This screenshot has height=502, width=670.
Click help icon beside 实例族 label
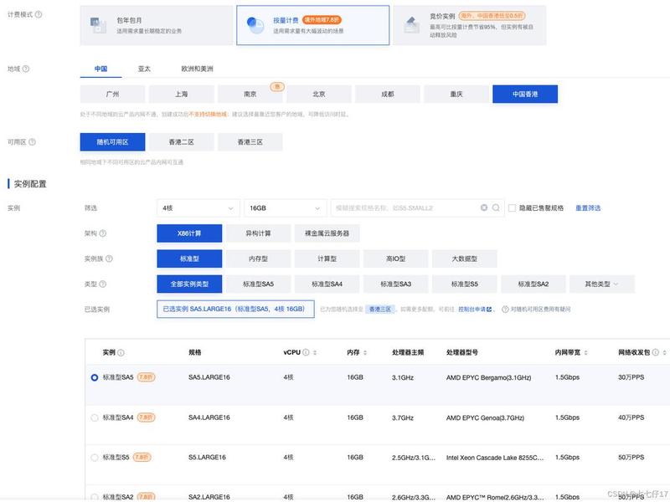(x=110, y=259)
